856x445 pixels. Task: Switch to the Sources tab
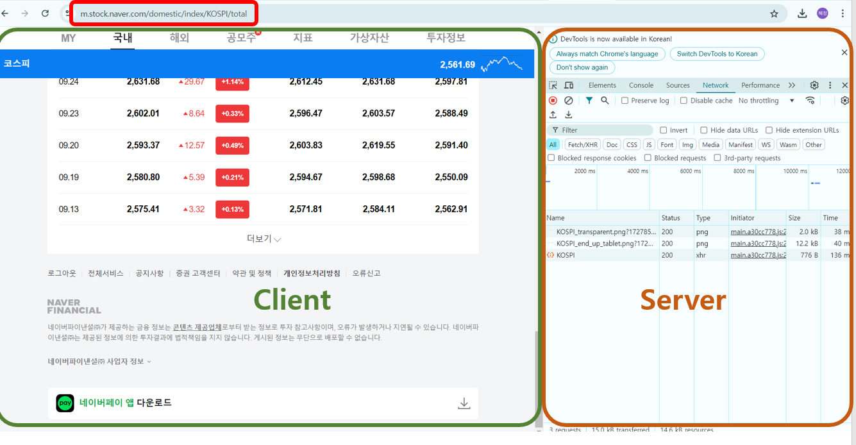(678, 85)
